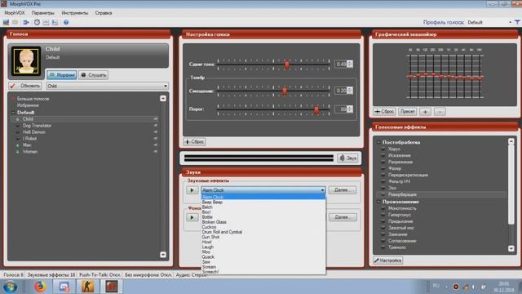Open the Child voice selection dropdown

coord(107,86)
